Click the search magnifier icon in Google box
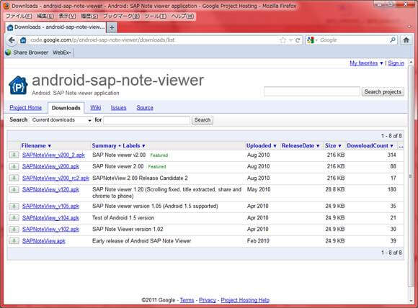This screenshot has height=308, width=418. coord(393,40)
